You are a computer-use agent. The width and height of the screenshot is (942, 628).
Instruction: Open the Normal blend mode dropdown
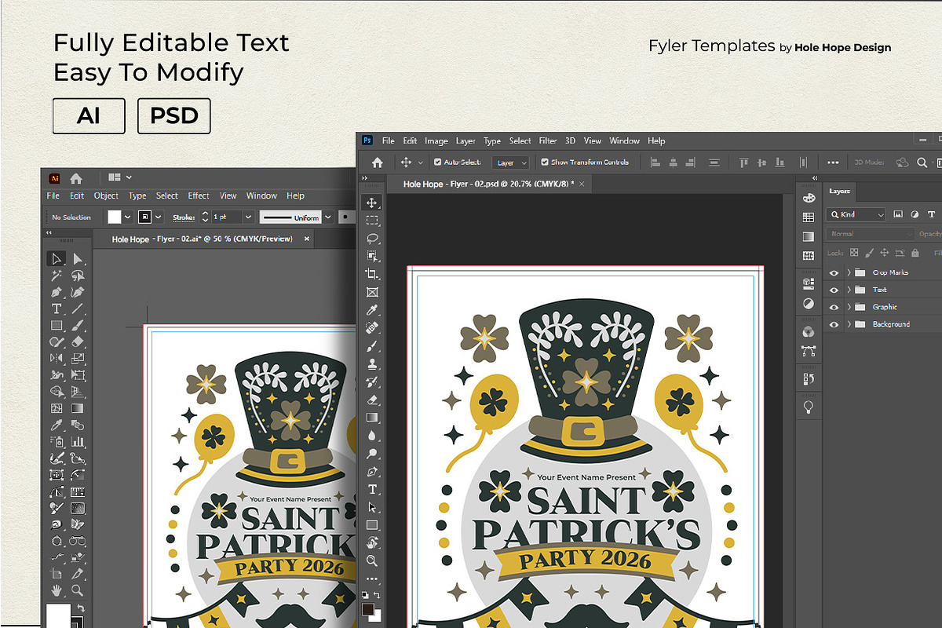click(871, 234)
